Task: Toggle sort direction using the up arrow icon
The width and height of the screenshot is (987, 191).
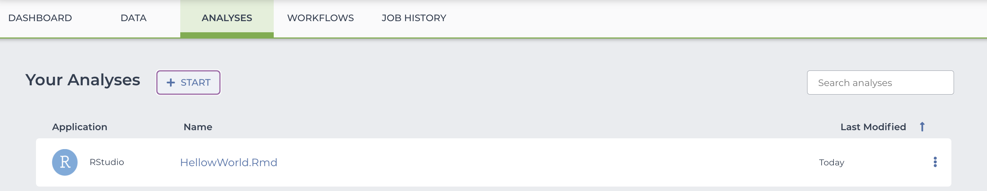Action: 922,127
